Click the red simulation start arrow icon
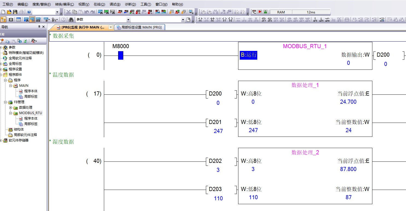Viewport: 406px width, 211px height. coord(260,12)
